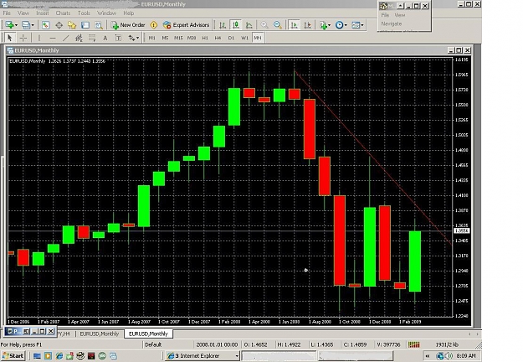
Task: Show hidden tray icons chevron
Action: coord(428,356)
